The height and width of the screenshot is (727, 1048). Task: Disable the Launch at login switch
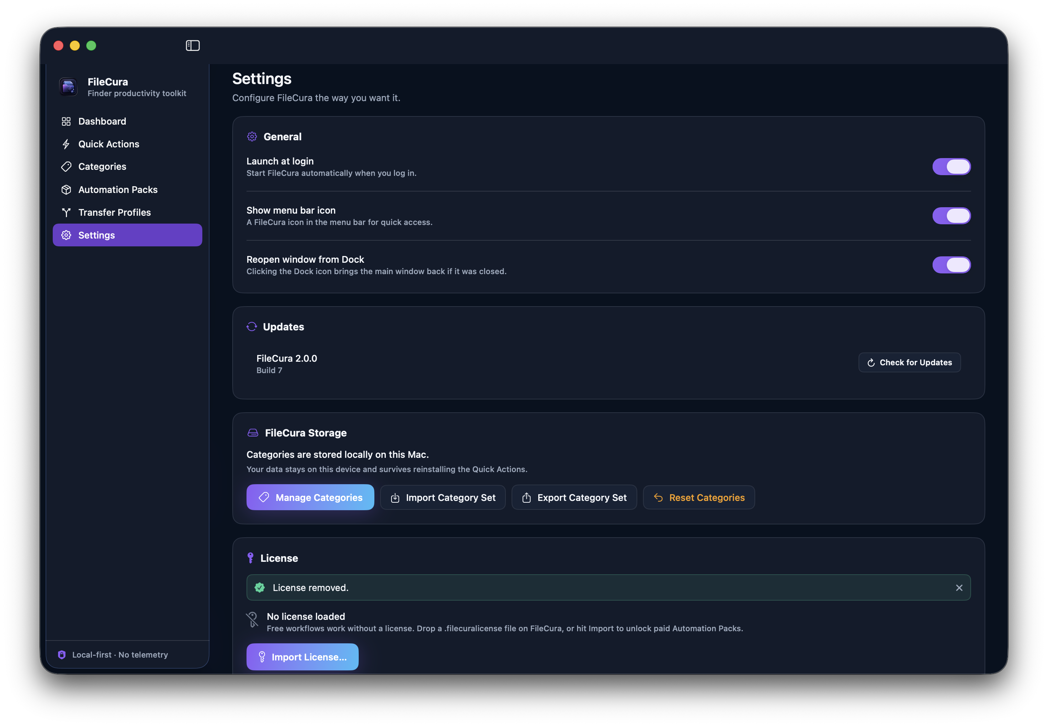tap(951, 167)
